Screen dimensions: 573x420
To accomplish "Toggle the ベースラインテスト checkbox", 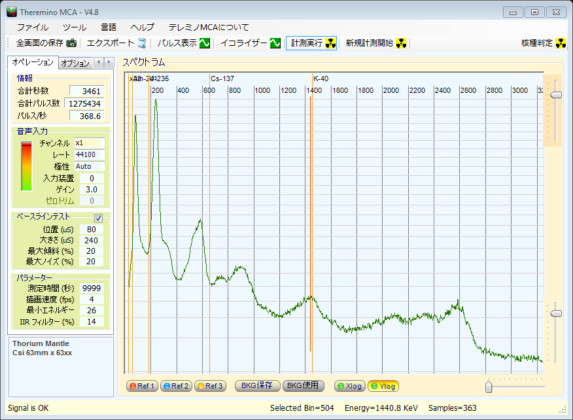I will (98, 218).
